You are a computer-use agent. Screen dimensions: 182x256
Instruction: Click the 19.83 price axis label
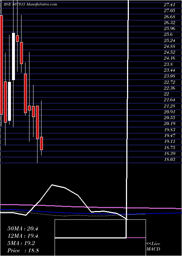[x=170, y=130]
